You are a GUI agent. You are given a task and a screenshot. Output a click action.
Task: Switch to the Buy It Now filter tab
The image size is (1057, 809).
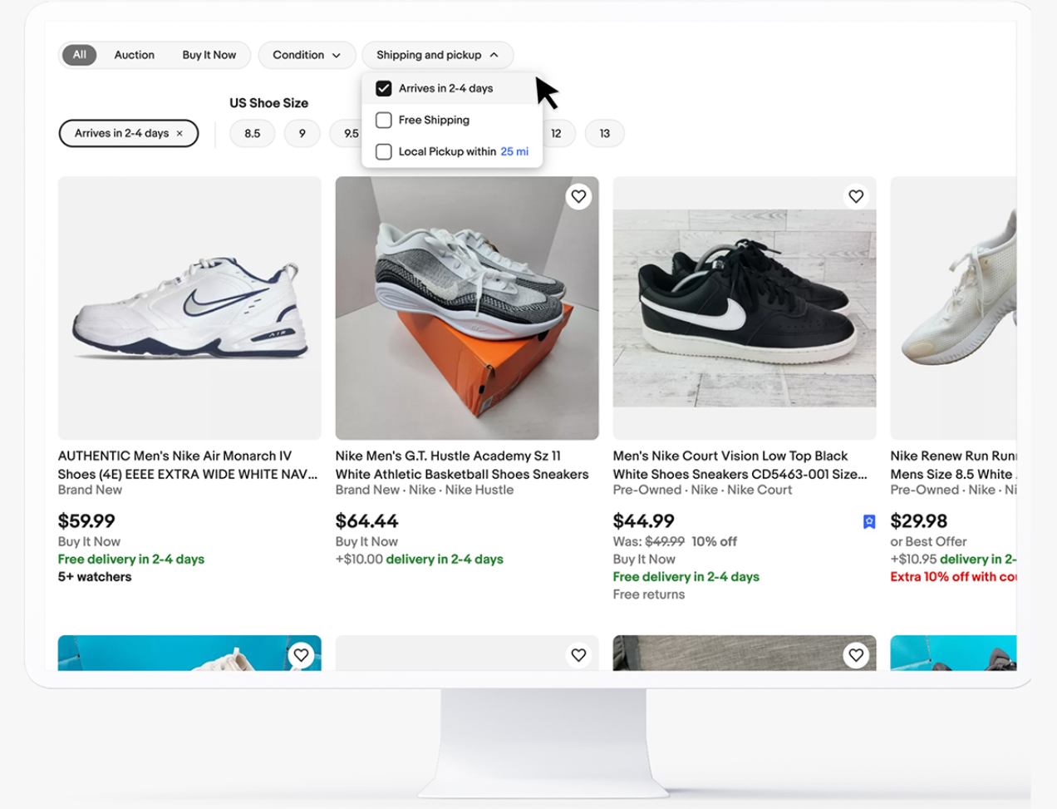point(209,55)
